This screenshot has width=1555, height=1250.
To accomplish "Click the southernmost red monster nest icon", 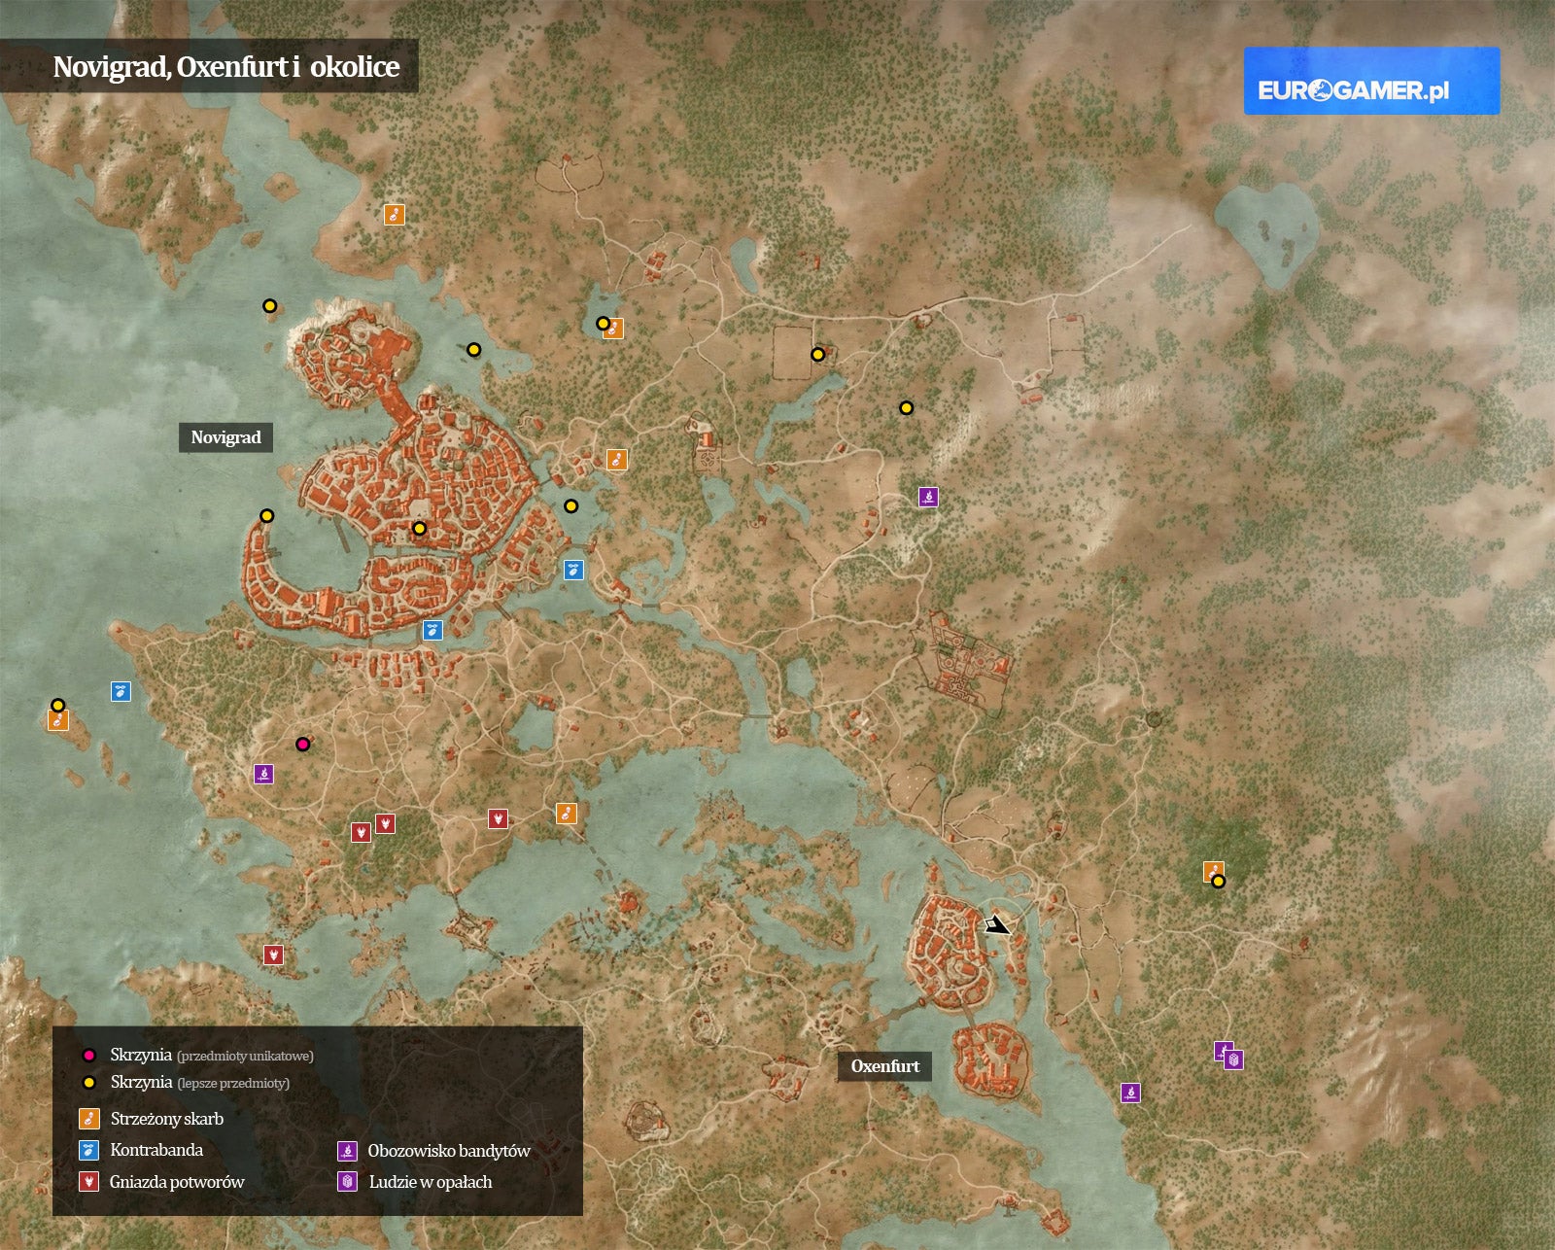I will pos(273,955).
